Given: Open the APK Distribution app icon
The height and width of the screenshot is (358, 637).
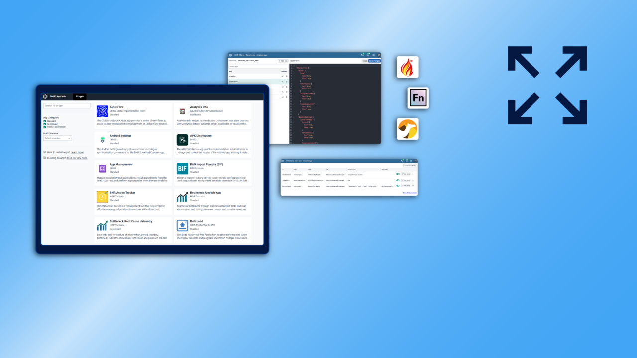Looking at the screenshot, I should 182,140.
